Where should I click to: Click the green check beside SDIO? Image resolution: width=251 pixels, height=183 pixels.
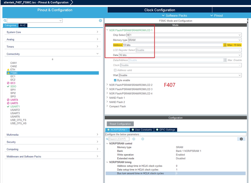click(8, 86)
